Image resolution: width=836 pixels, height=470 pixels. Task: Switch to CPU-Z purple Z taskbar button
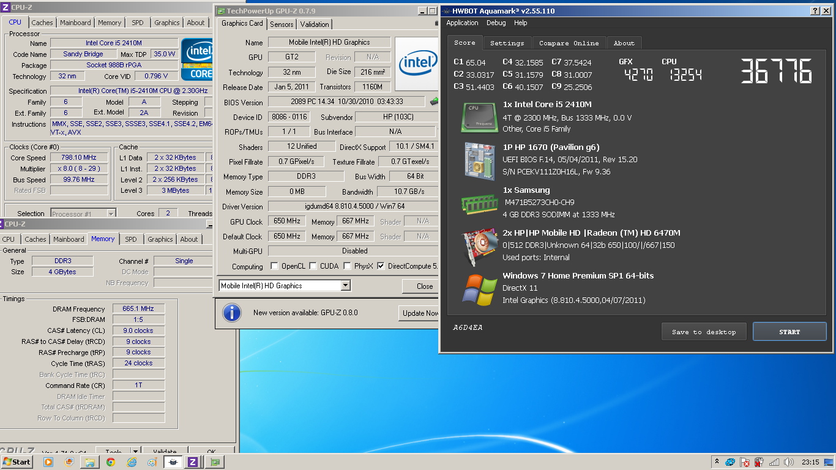tap(193, 462)
